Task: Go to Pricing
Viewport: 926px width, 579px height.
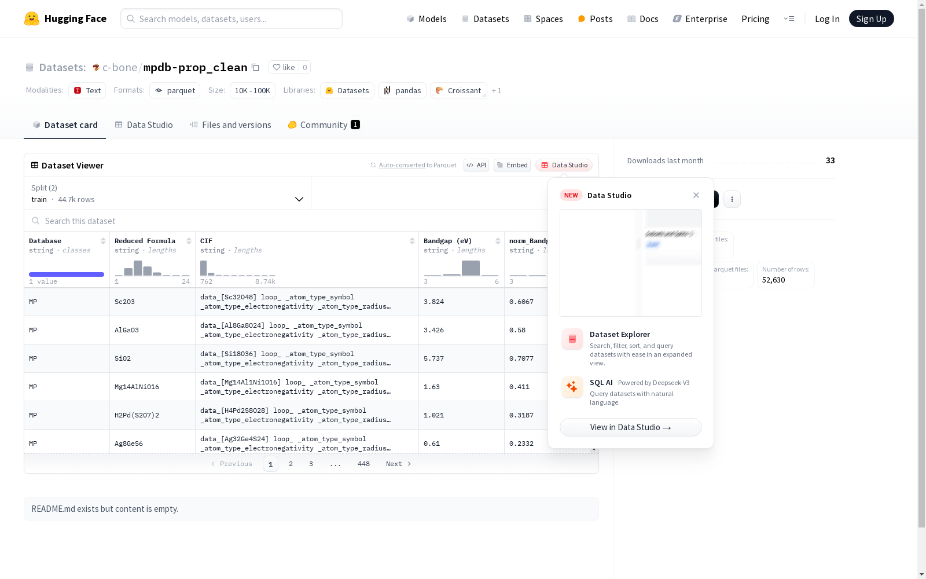Action: 755,19
